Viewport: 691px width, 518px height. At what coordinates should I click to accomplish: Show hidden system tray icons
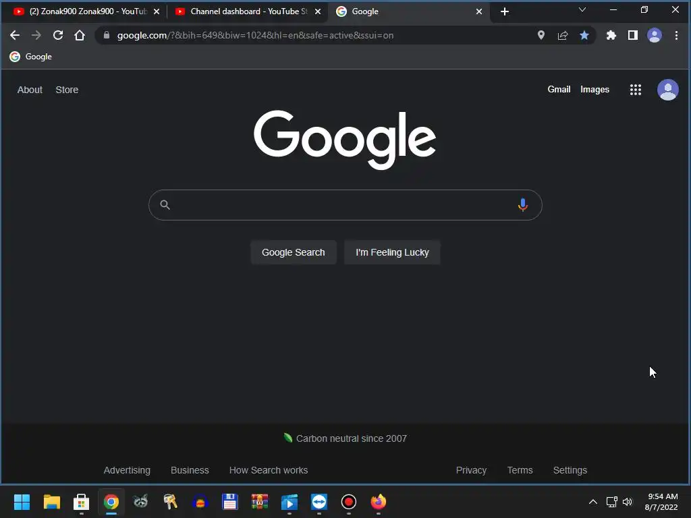(x=593, y=502)
